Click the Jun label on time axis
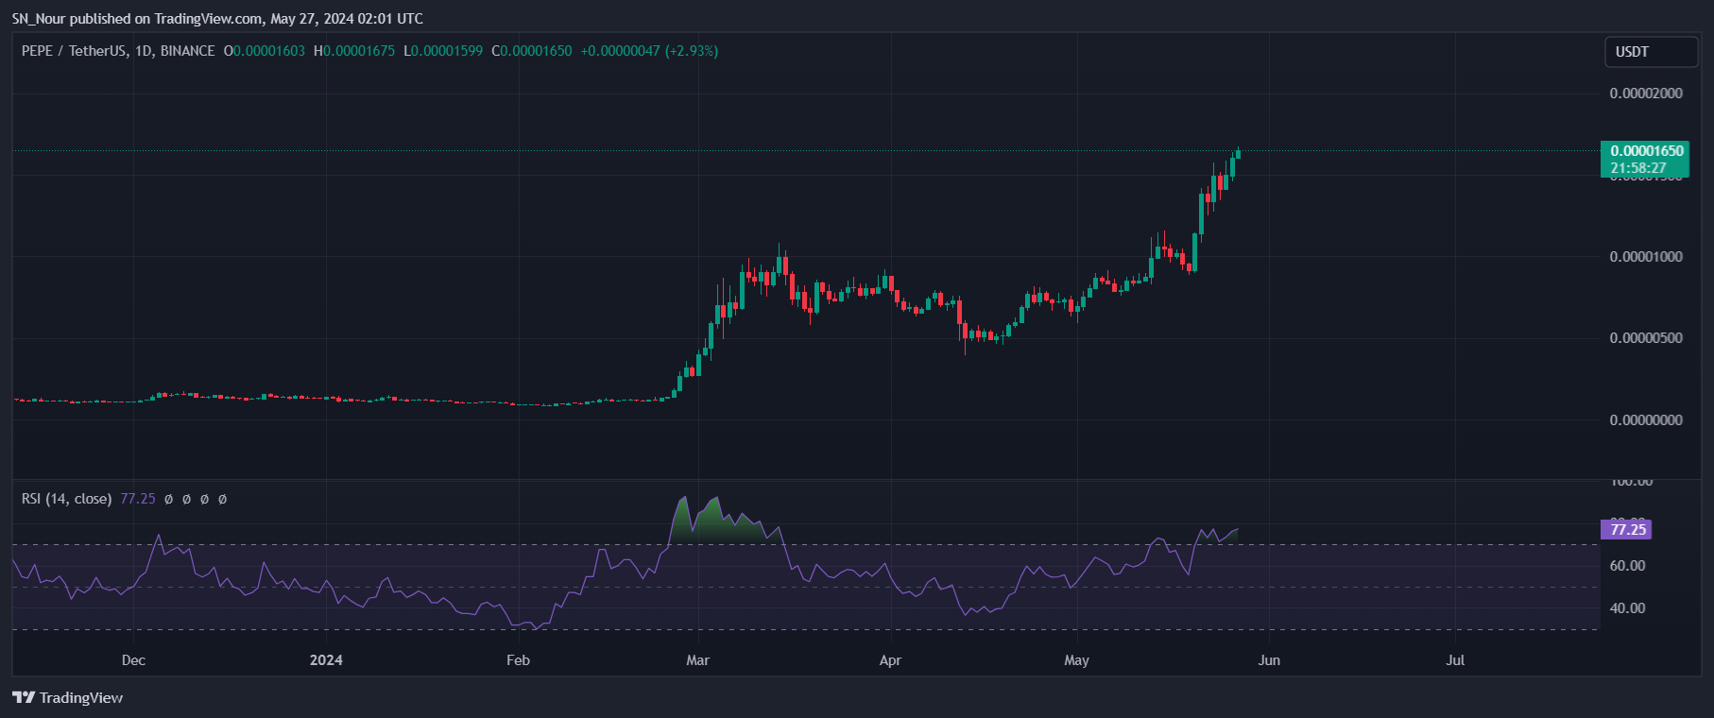Image resolution: width=1714 pixels, height=718 pixels. click(1269, 660)
